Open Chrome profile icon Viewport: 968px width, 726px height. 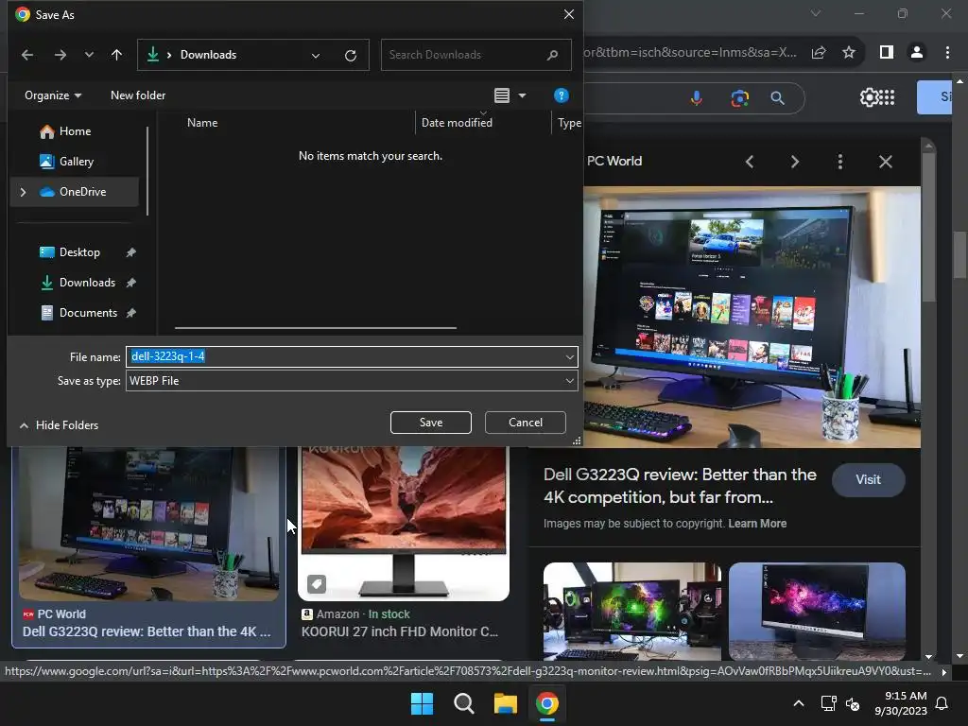pos(917,53)
